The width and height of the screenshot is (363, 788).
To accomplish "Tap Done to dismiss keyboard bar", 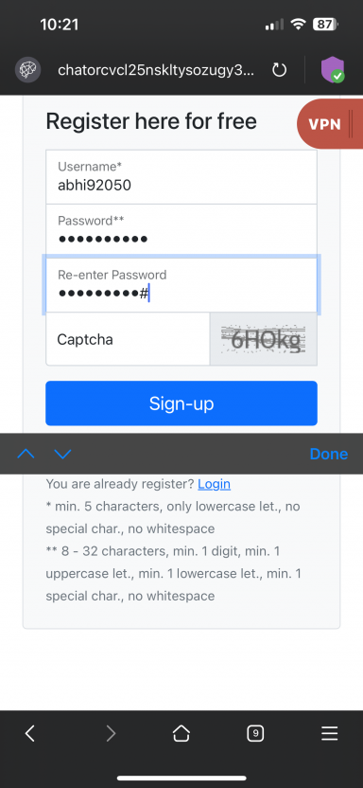I will pyautogui.click(x=329, y=454).
